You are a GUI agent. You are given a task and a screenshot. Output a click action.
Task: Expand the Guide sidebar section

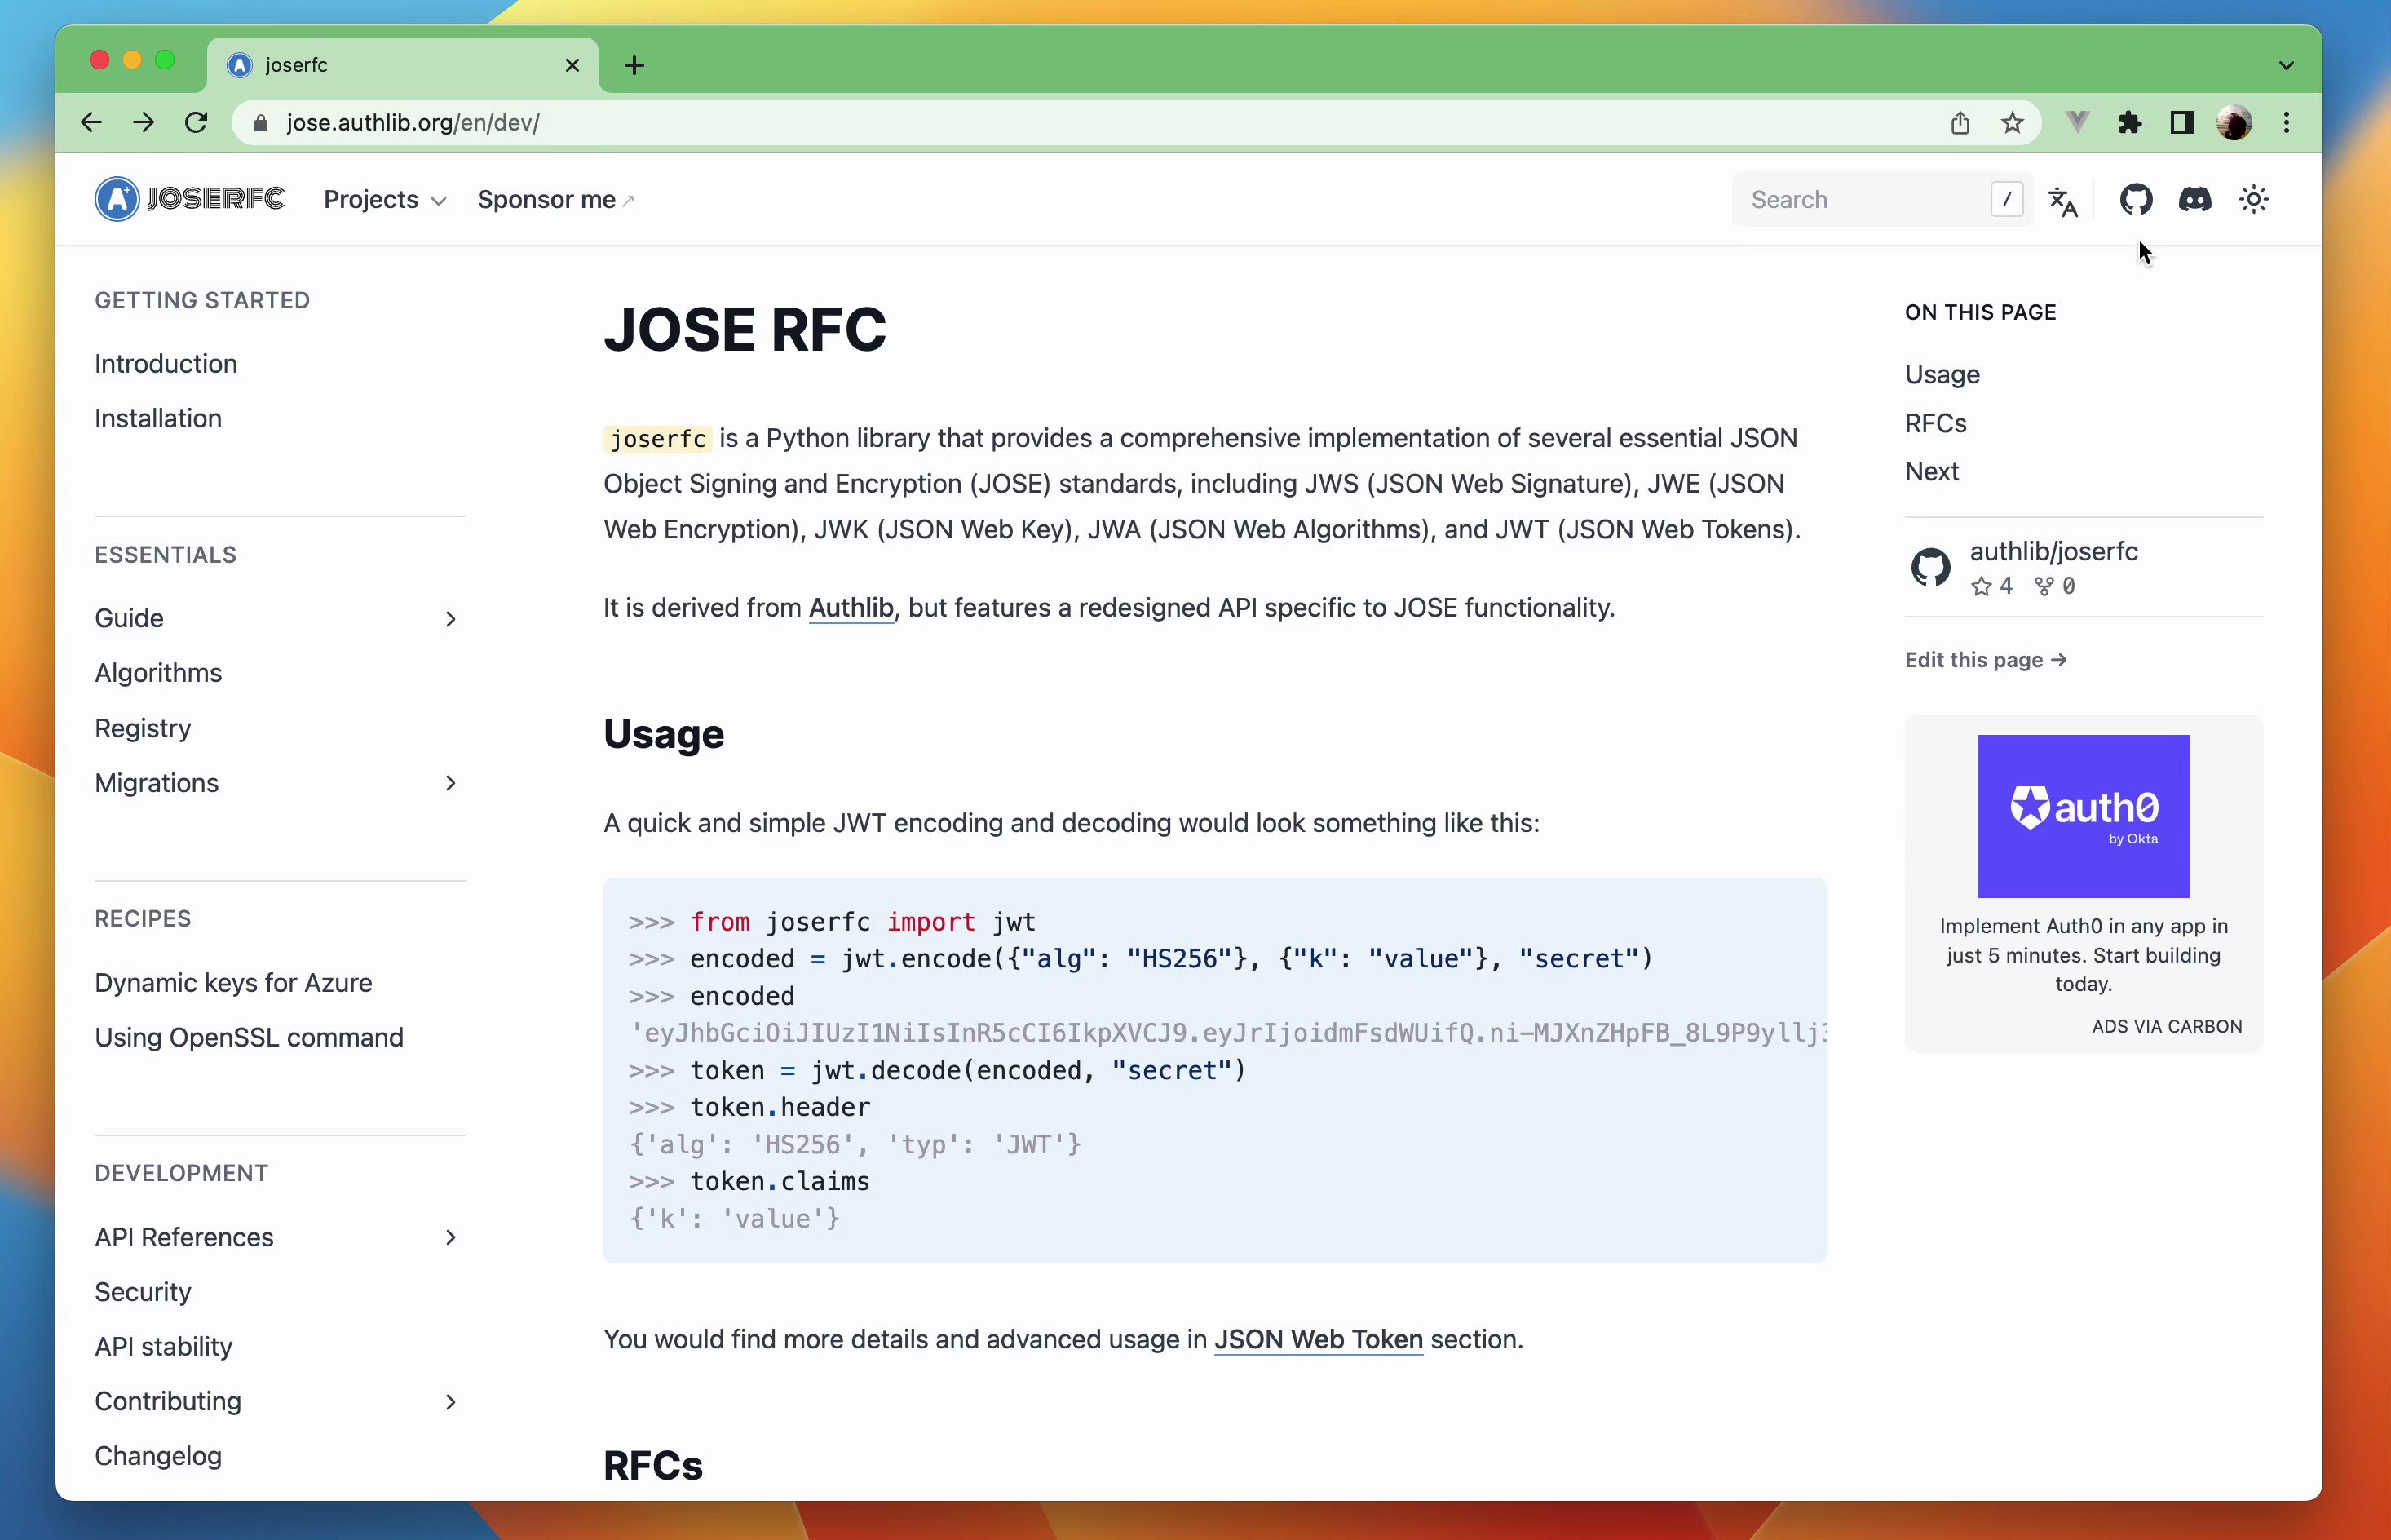click(x=451, y=619)
